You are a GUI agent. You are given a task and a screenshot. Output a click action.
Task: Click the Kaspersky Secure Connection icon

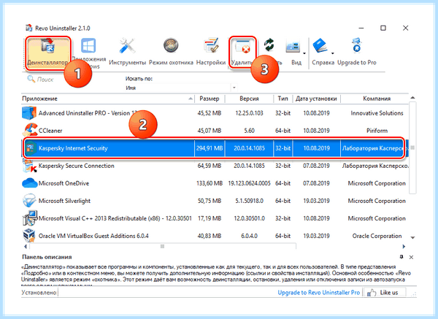tap(29, 166)
